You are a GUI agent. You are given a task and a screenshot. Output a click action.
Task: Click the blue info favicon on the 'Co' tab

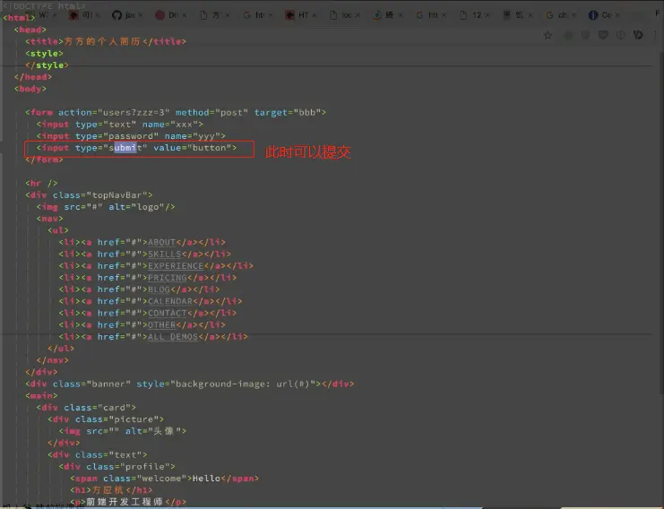(593, 15)
